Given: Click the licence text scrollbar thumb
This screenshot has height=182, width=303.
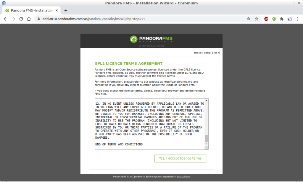Looking at the screenshot, I should click(206, 138).
